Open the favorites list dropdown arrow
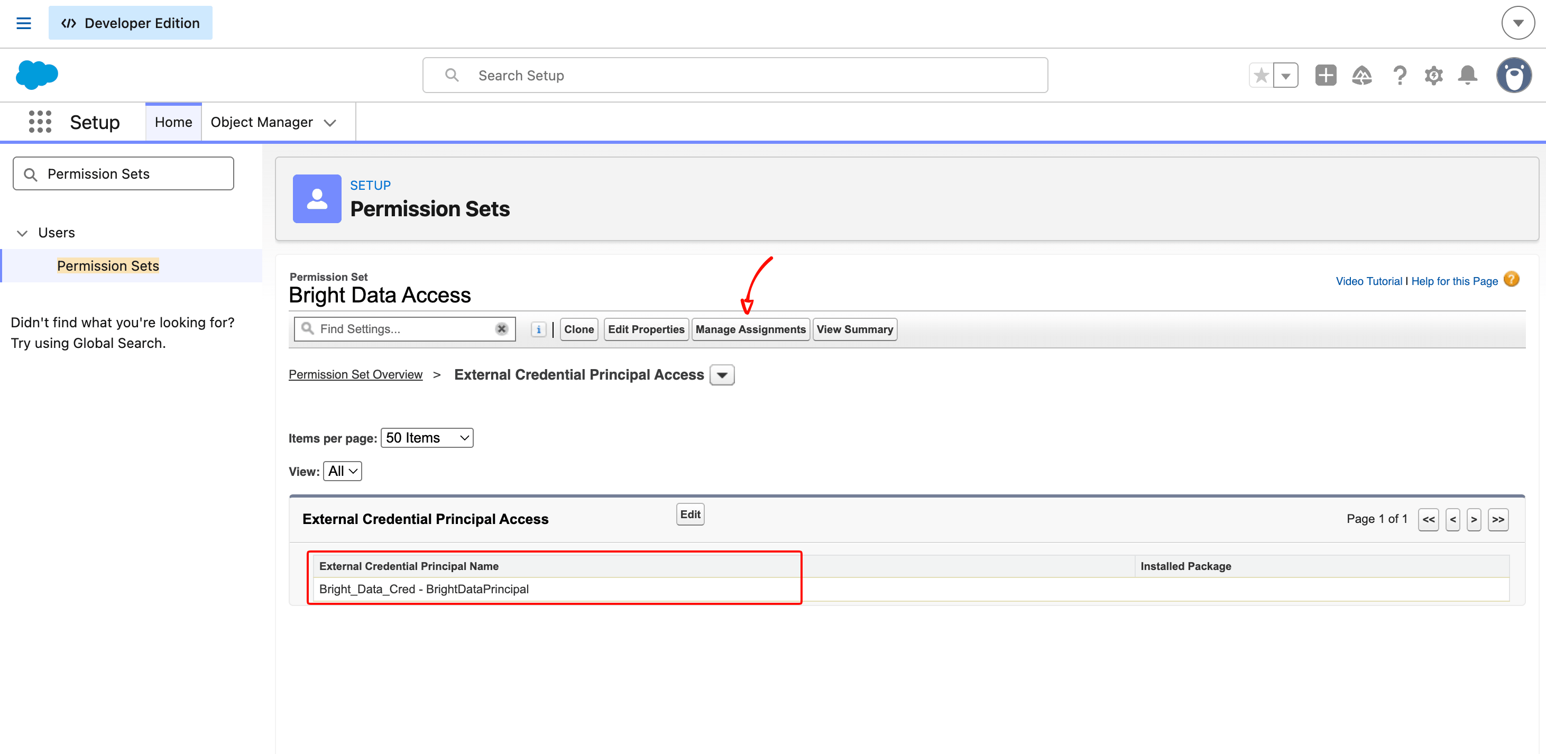This screenshot has height=754, width=1546. [1285, 76]
